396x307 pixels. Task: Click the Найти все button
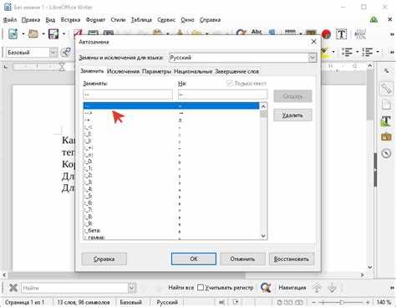click(x=180, y=288)
